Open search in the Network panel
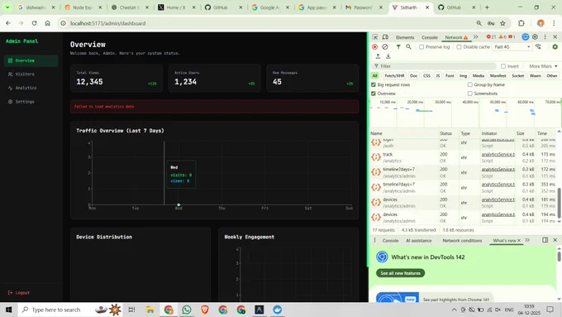 (408, 46)
